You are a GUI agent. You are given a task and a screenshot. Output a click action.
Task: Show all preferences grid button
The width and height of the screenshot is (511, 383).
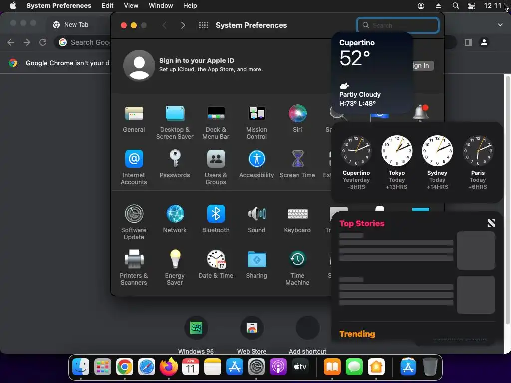204,25
